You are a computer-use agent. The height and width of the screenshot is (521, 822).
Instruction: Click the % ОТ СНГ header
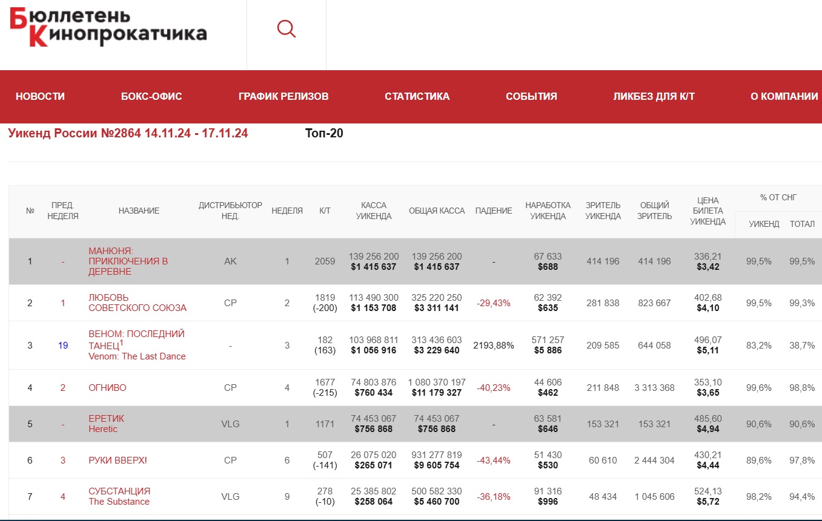778,197
